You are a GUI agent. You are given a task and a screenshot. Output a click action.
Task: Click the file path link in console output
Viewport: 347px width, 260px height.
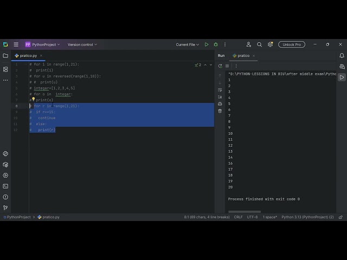click(282, 74)
